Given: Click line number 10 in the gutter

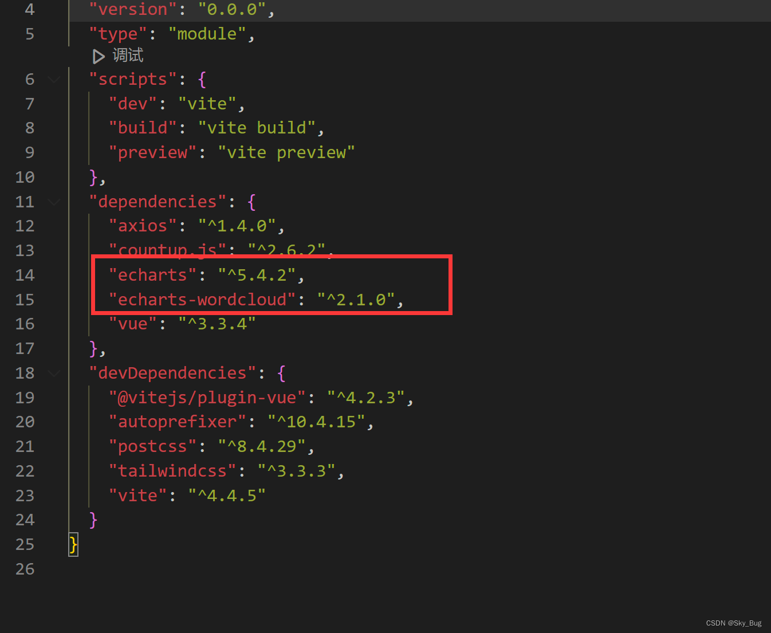Looking at the screenshot, I should click(x=25, y=178).
